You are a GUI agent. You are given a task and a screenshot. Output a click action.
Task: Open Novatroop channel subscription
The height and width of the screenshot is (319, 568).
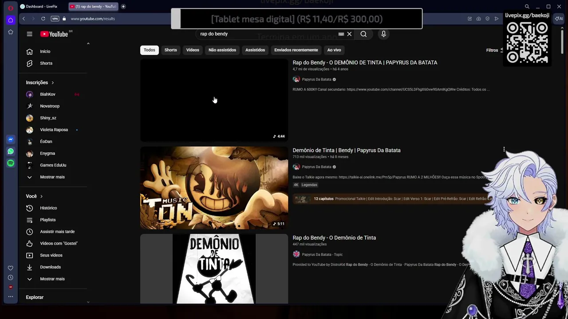tap(53, 106)
